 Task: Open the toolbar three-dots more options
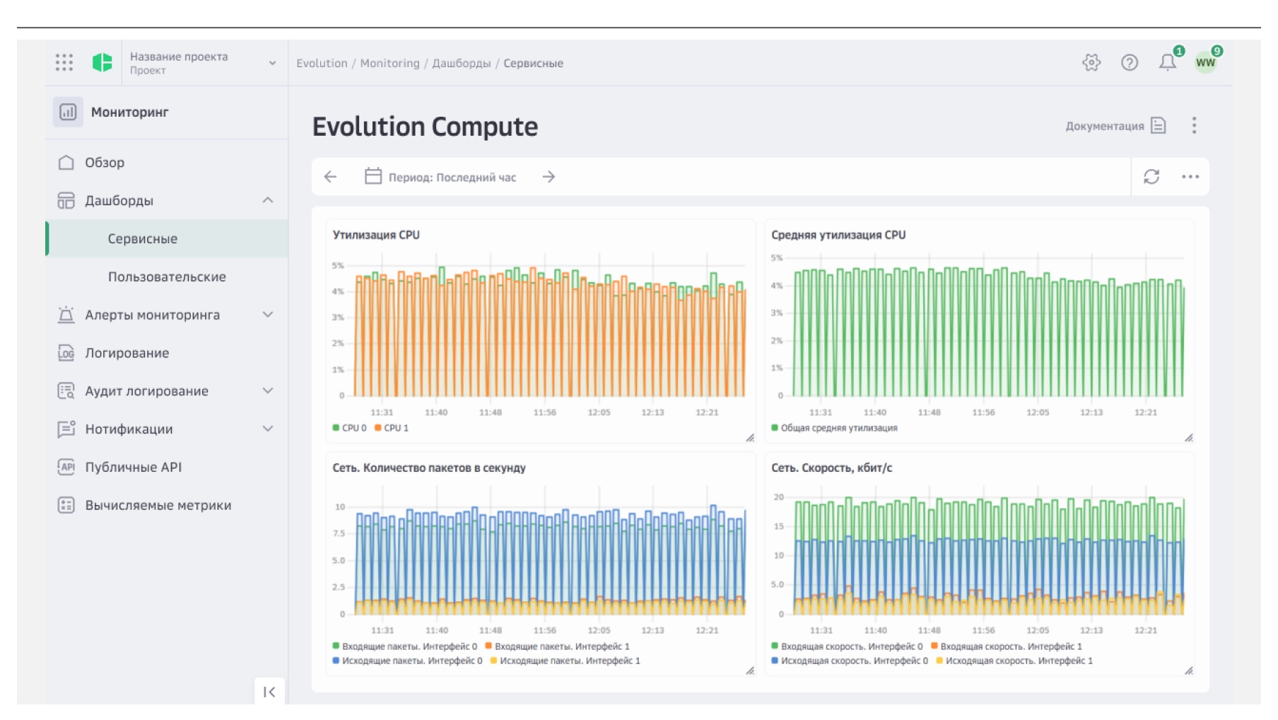pyautogui.click(x=1190, y=177)
